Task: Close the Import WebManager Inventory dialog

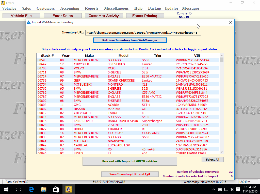Action: click(x=230, y=22)
